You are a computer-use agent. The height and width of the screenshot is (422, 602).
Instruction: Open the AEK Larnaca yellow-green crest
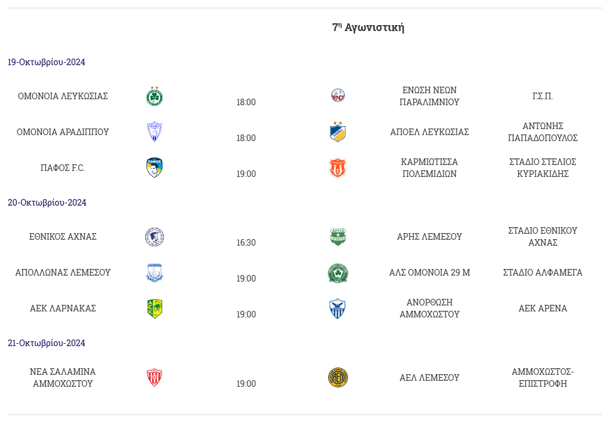click(155, 308)
